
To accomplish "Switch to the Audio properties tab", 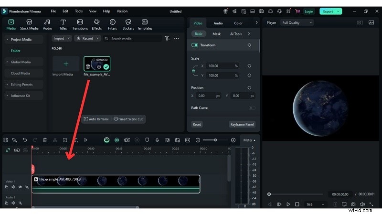I will pyautogui.click(x=218, y=23).
